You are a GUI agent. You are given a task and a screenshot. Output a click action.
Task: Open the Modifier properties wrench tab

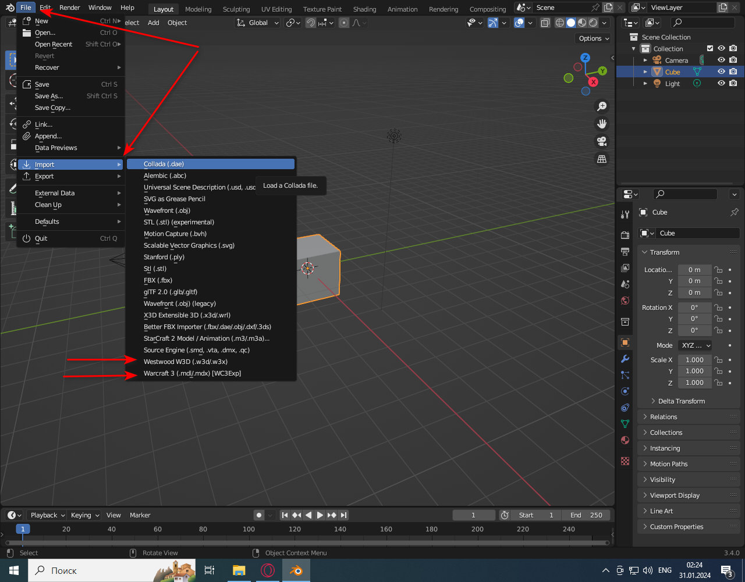(625, 358)
